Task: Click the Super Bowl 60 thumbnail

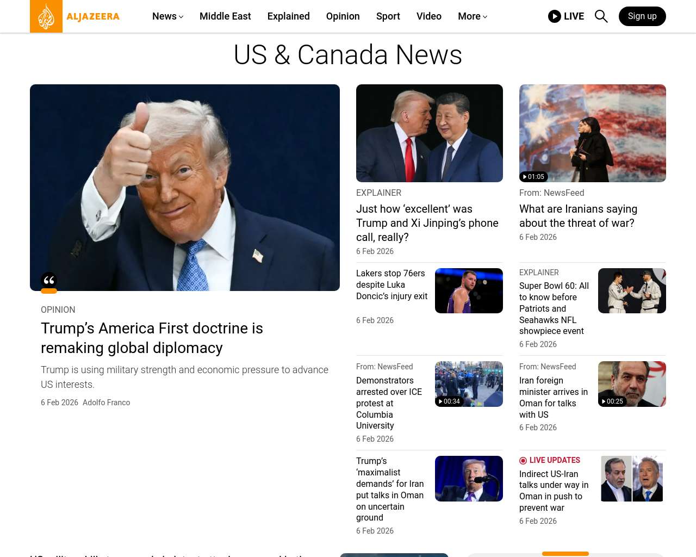Action: [x=632, y=290]
